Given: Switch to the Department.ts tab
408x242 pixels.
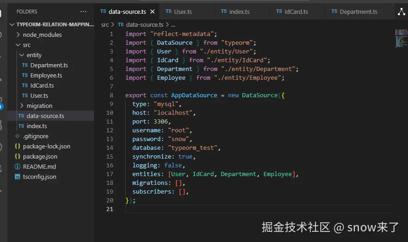Looking at the screenshot, I should (359, 12).
